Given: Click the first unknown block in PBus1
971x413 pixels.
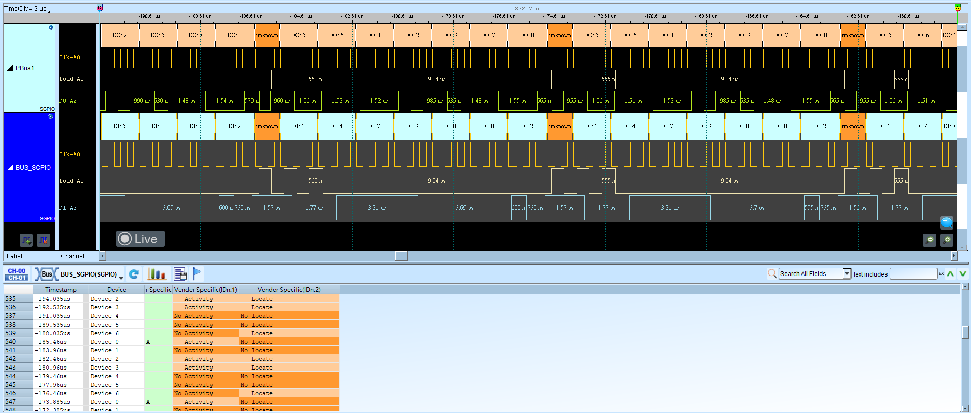Looking at the screenshot, I should tap(267, 35).
